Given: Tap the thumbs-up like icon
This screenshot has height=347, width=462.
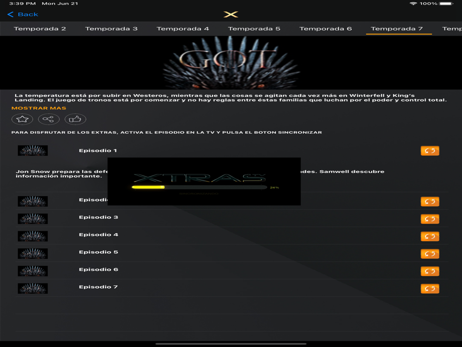Looking at the screenshot, I should 75,119.
